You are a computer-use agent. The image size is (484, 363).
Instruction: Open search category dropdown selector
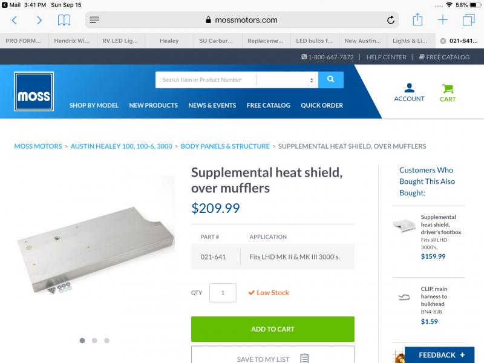click(287, 80)
